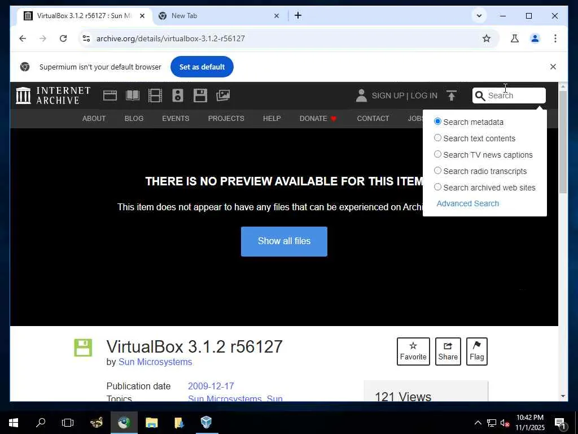Open the HELP menu item
The image size is (578, 434).
tap(272, 119)
